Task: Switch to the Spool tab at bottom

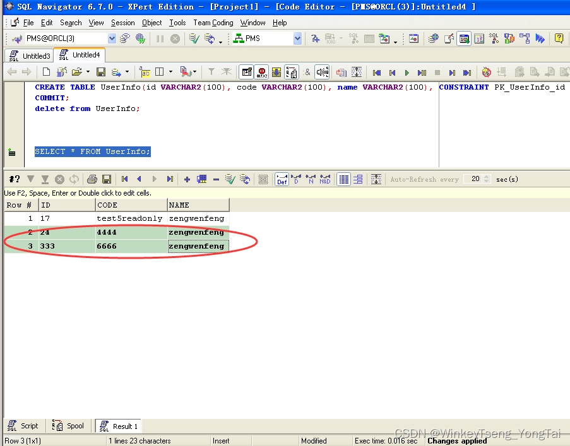Action: tap(69, 425)
